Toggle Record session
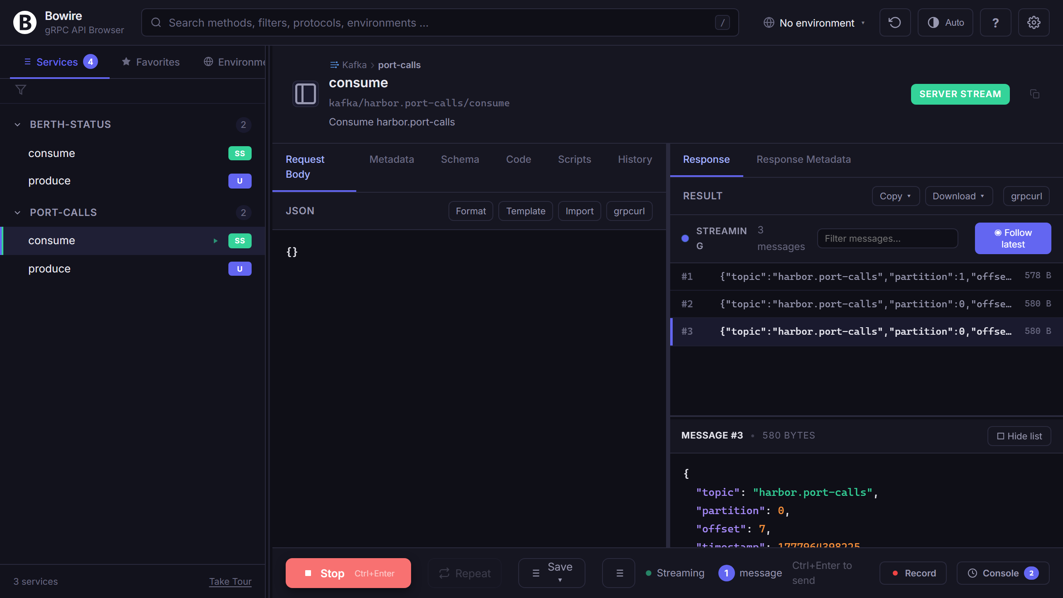 (x=913, y=573)
